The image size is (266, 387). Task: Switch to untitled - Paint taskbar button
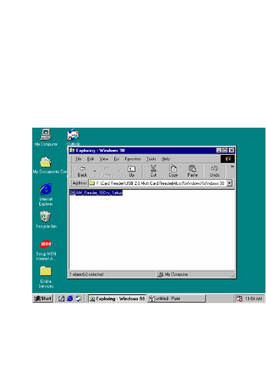(177, 299)
